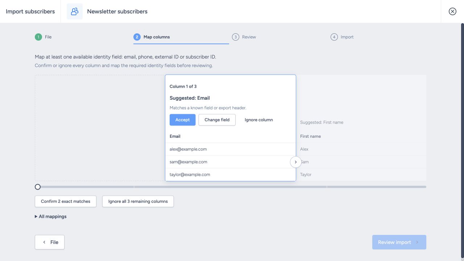Ignore all 3 remaining columns
The width and height of the screenshot is (464, 261).
point(138,202)
